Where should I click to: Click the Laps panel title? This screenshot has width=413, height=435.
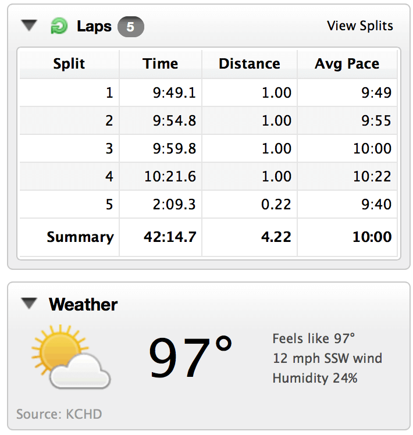94,27
